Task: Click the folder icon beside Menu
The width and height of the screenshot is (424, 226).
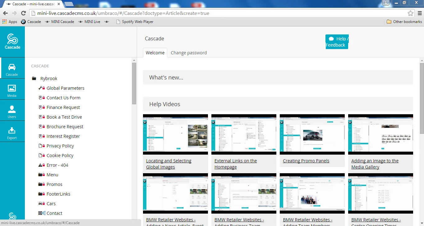Action: (x=40, y=175)
